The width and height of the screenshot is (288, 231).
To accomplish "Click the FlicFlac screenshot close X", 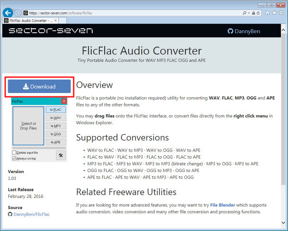I will (x=64, y=101).
